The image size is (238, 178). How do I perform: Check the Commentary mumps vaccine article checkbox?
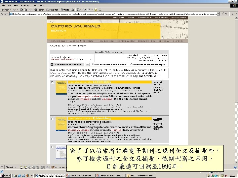pyautogui.click(x=53, y=119)
